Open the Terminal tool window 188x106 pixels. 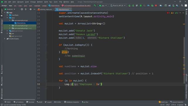(x=30, y=102)
